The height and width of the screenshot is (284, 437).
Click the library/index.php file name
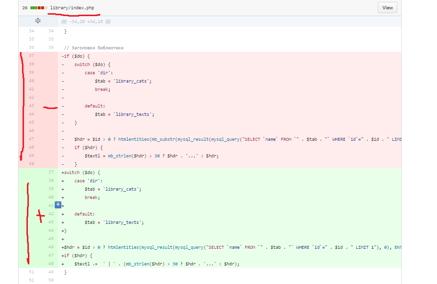(72, 8)
